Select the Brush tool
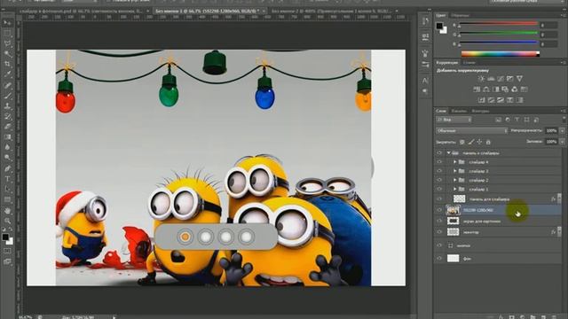This screenshot has width=568, height=319. tap(7, 96)
